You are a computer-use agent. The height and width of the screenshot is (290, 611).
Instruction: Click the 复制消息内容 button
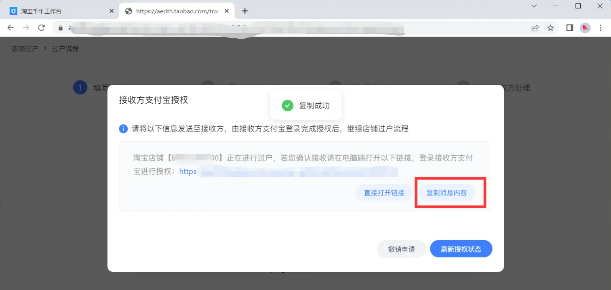(448, 192)
